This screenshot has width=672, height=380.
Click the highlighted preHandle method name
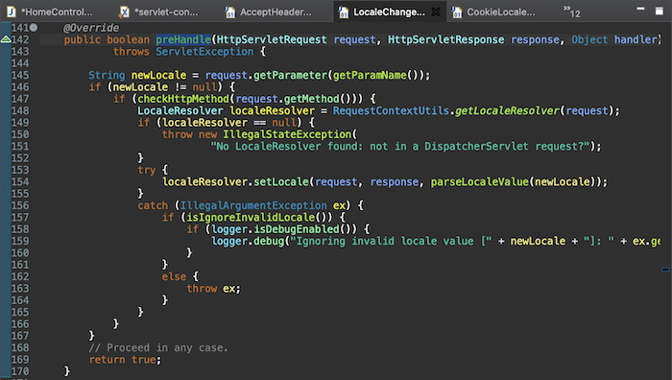183,39
